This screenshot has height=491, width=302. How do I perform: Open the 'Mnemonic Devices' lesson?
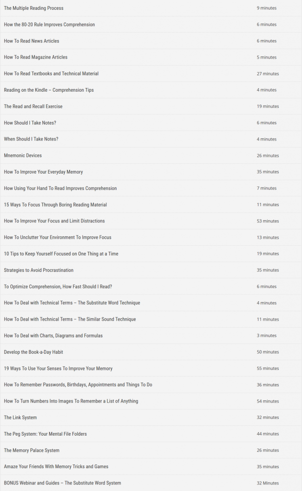[x=23, y=155]
